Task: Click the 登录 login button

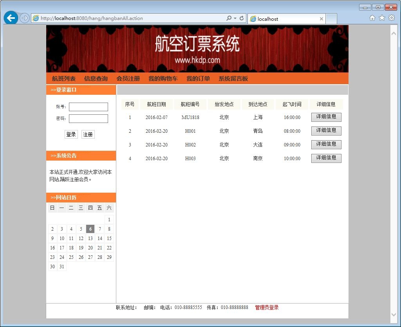Action: tap(71, 134)
